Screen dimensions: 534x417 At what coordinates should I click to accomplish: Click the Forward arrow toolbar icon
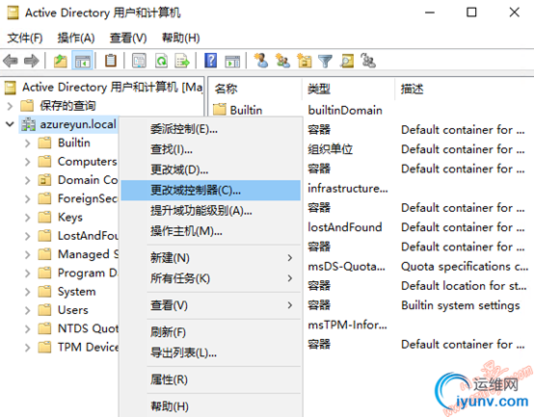(x=32, y=62)
